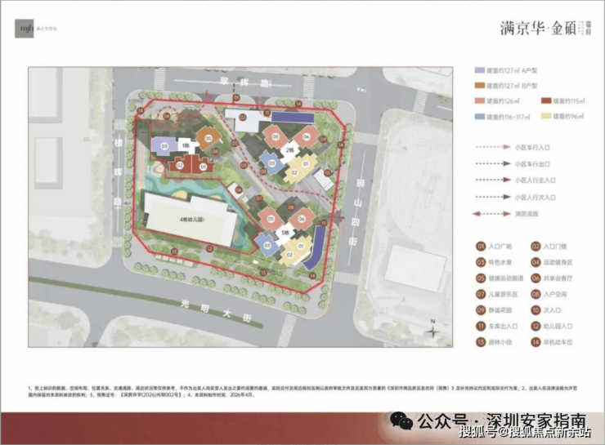The image size is (605, 445).
Task: Pick legend marker 06 共享会客厅
Action: (x=536, y=278)
